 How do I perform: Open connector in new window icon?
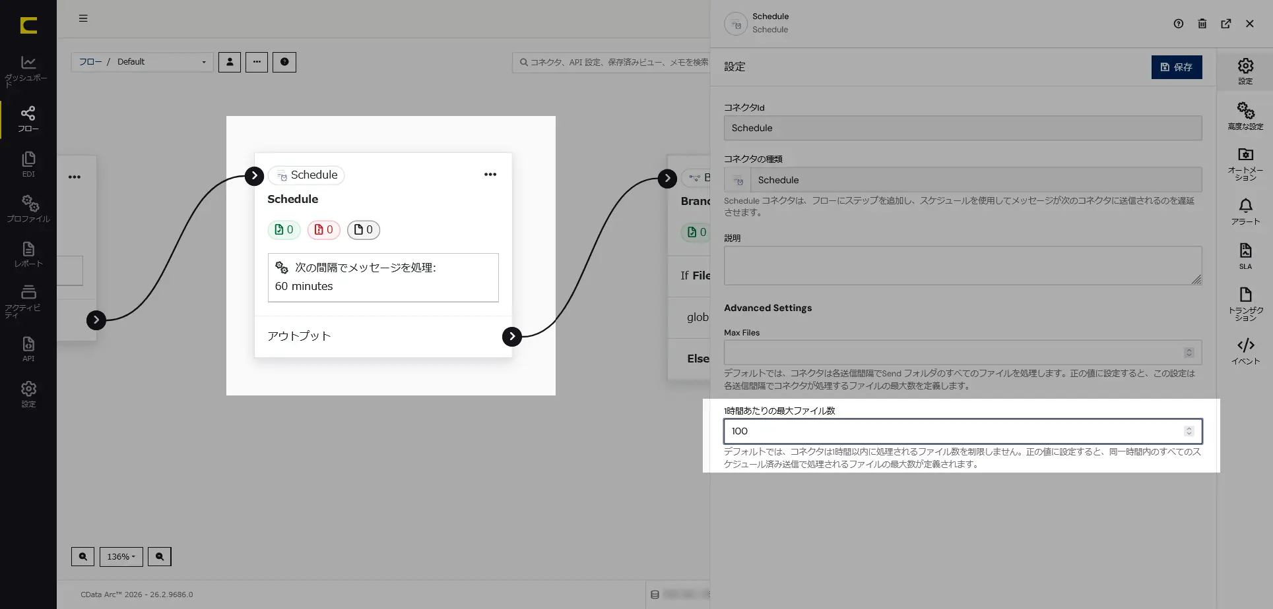tap(1226, 24)
